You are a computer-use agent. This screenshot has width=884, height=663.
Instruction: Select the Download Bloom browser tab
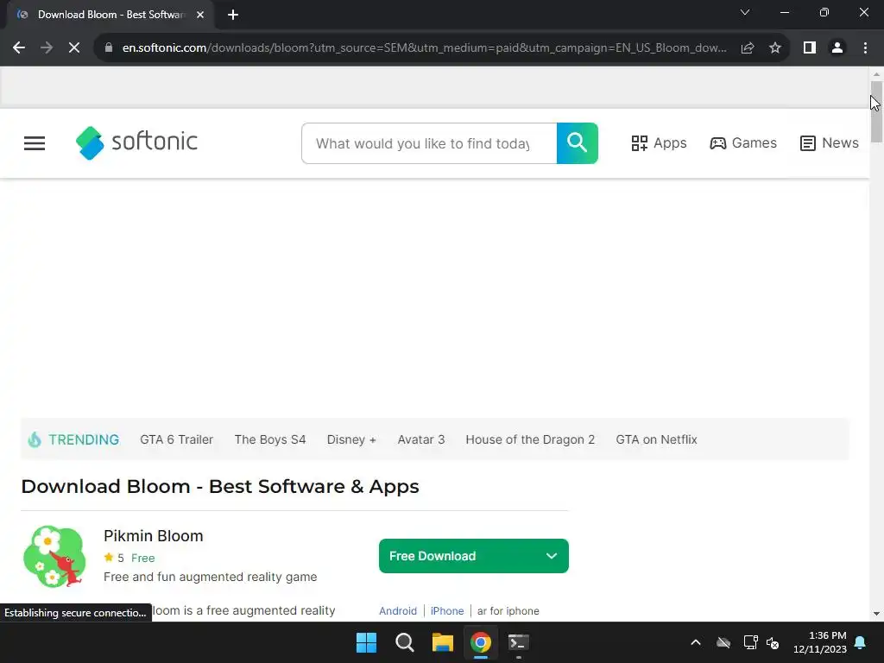(x=110, y=15)
